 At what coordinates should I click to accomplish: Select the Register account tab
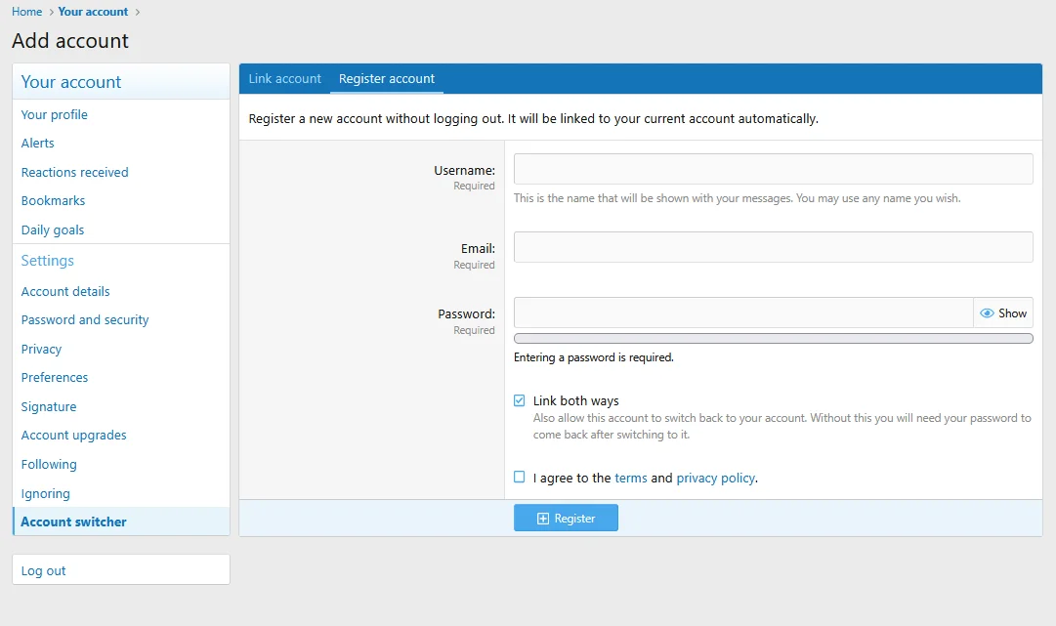387,79
